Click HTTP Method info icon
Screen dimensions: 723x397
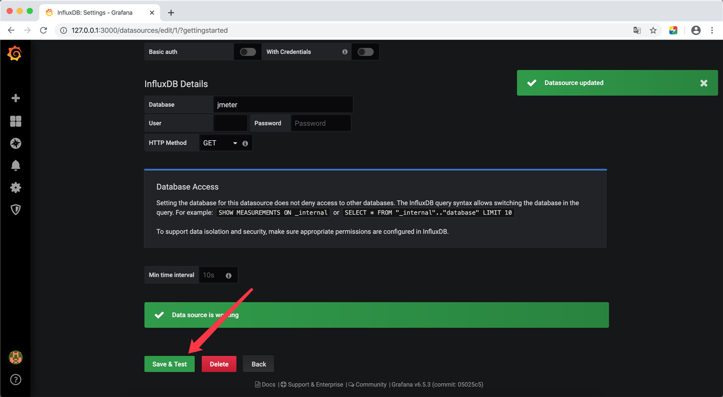click(x=245, y=143)
